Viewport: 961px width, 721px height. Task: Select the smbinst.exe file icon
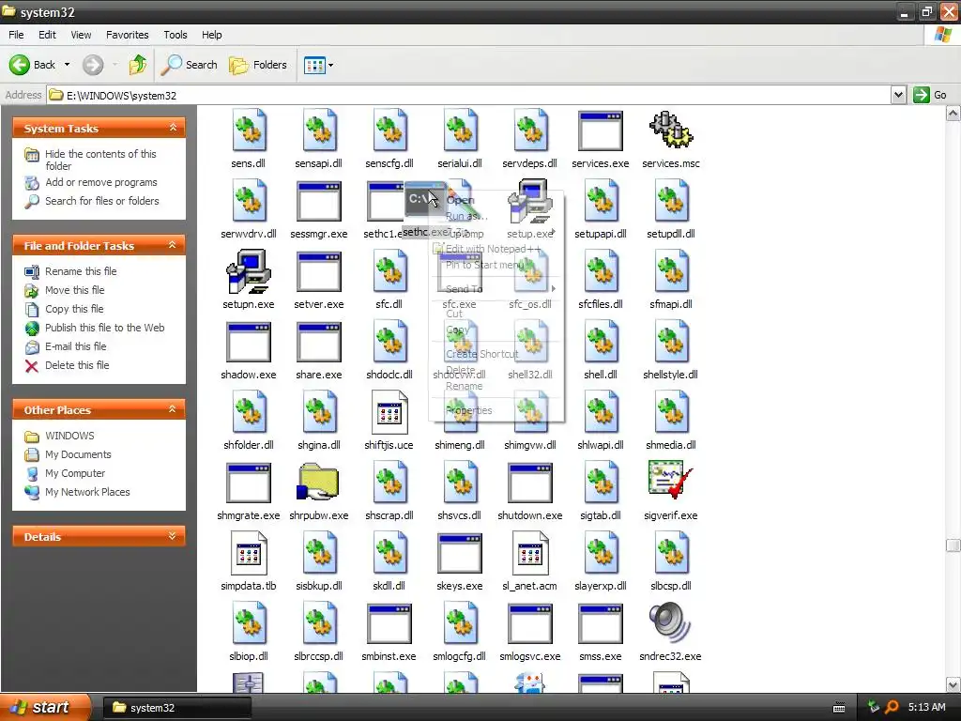[389, 623]
